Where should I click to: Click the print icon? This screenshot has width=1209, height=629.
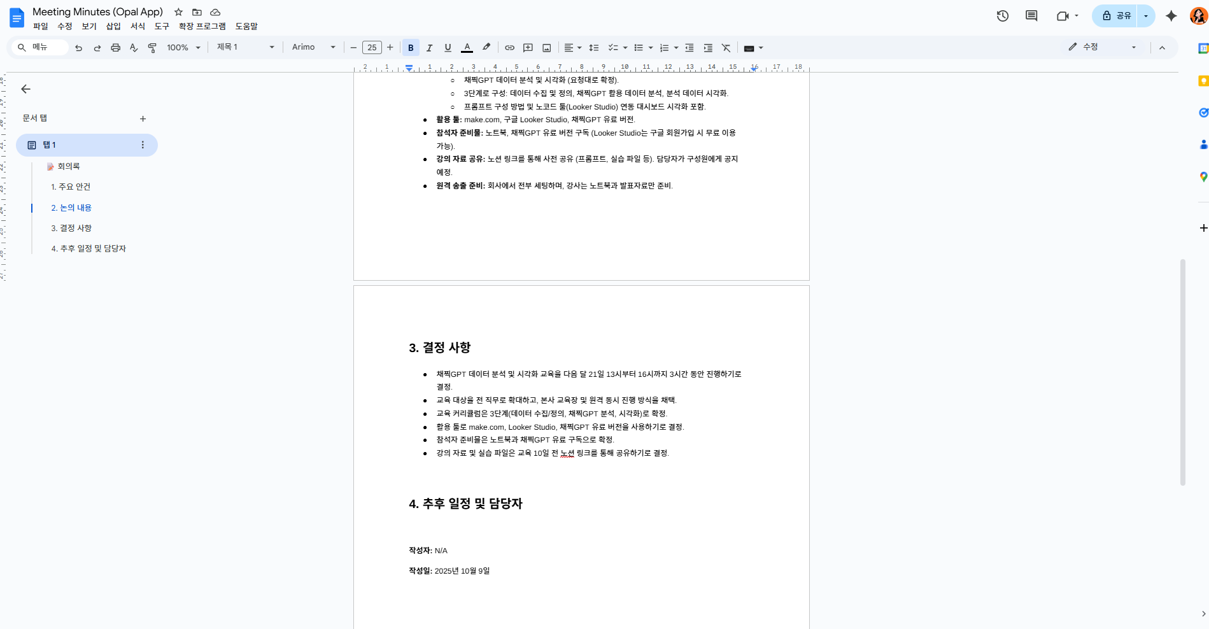point(115,48)
